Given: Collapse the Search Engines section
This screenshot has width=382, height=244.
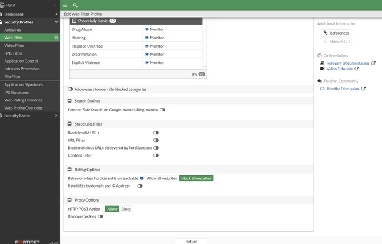Looking at the screenshot, I should tap(69, 101).
